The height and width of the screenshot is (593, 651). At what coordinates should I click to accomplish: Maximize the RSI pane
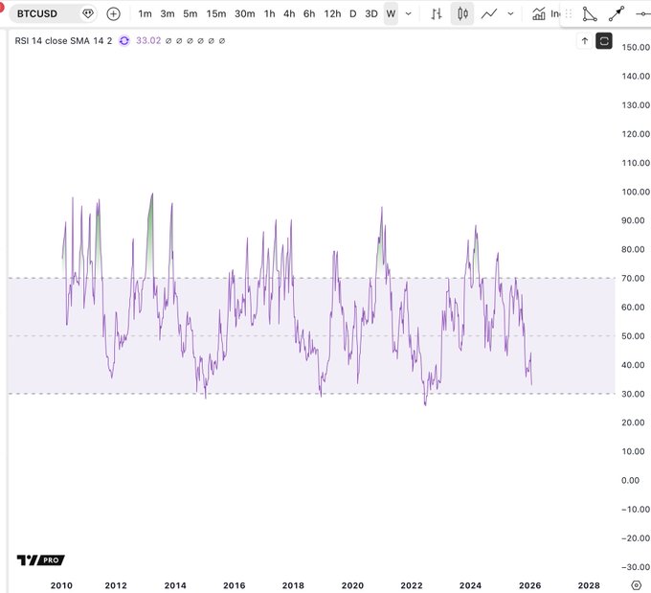point(604,40)
